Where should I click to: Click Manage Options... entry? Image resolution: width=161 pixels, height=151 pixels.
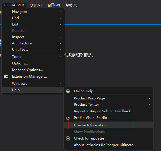[33, 70]
